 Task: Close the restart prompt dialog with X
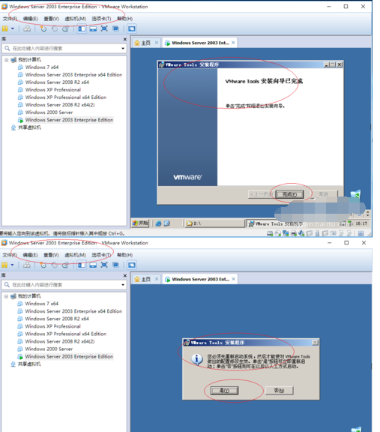pos(315,343)
